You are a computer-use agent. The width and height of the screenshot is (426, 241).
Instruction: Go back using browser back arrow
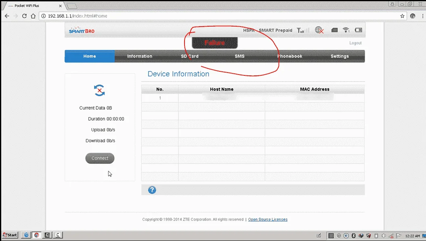coord(7,16)
